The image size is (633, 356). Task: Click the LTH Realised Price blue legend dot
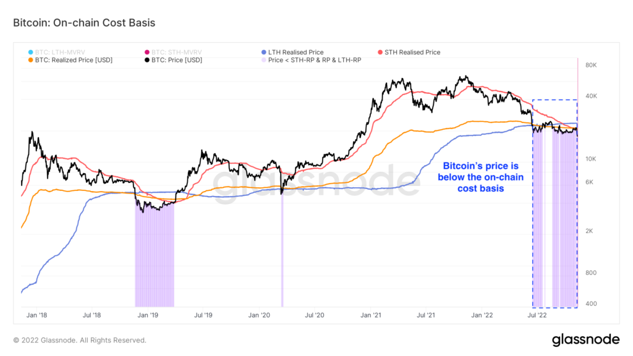[264, 53]
